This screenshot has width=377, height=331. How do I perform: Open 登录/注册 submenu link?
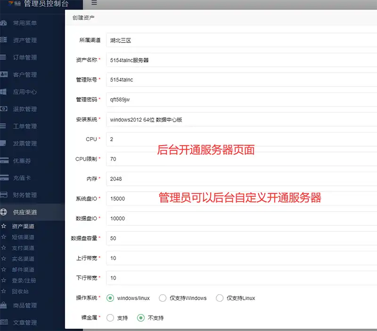point(24,281)
